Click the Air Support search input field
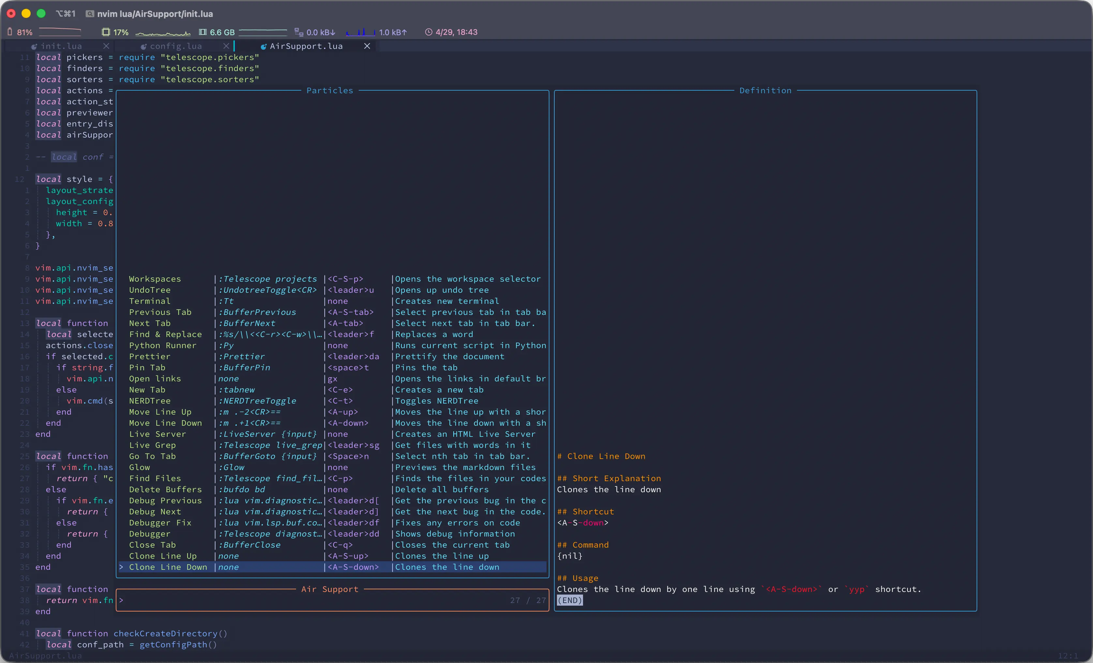The height and width of the screenshot is (663, 1093). 332,600
